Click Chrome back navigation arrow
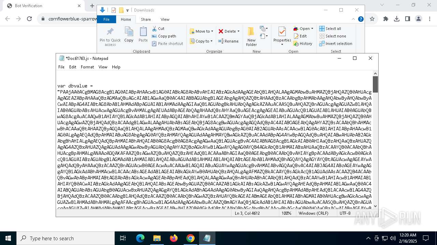 coord(8,19)
